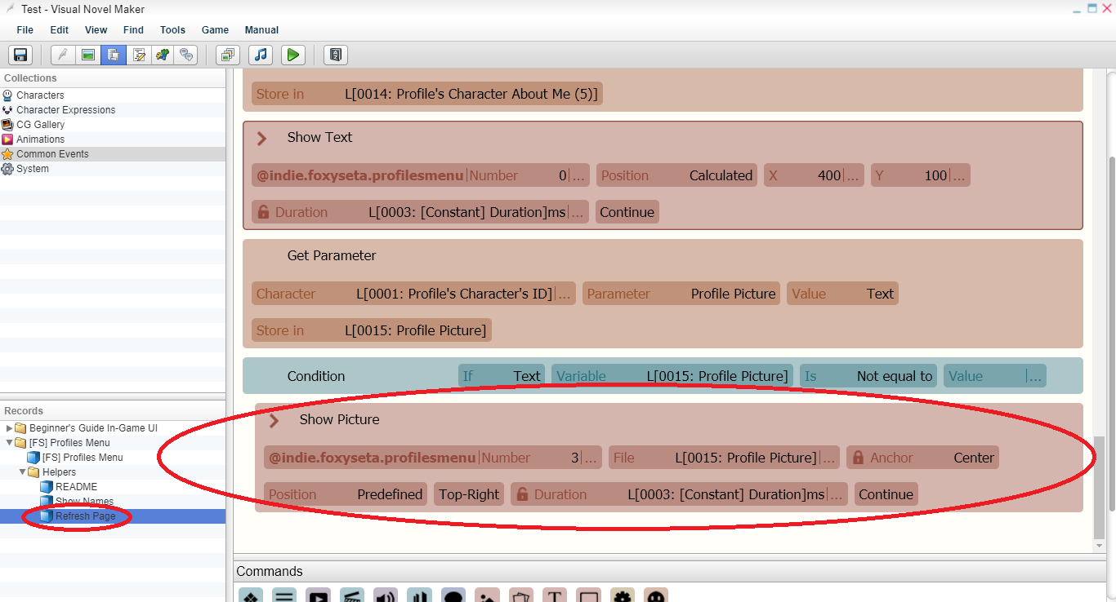The height and width of the screenshot is (602, 1116).
Task: Select the speech bubble message command icon
Action: [453, 595]
